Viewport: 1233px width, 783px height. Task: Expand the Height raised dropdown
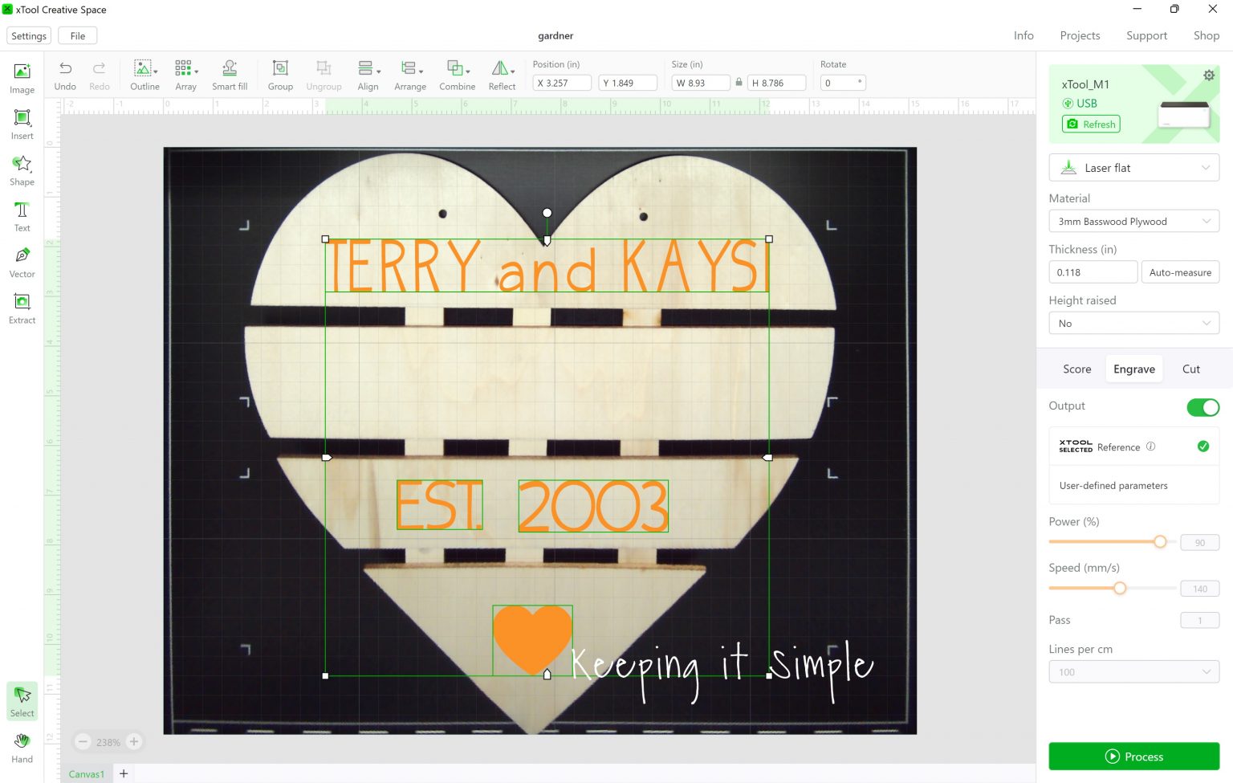(1133, 324)
